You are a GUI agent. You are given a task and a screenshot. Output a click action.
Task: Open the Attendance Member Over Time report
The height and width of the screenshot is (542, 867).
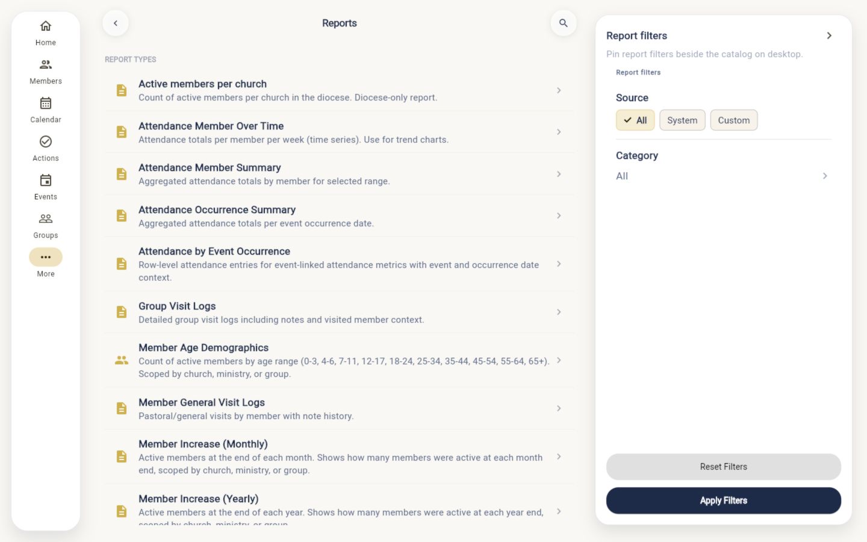pyautogui.click(x=340, y=132)
